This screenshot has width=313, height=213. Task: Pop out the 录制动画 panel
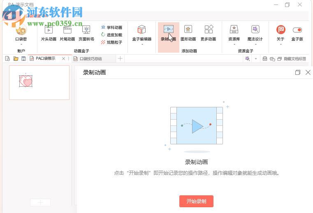[x=298, y=72]
